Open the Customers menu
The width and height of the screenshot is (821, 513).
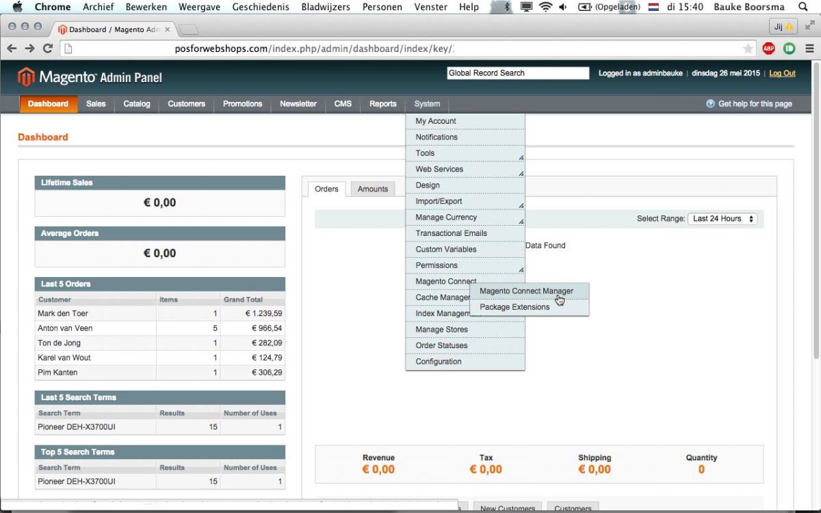click(x=186, y=104)
